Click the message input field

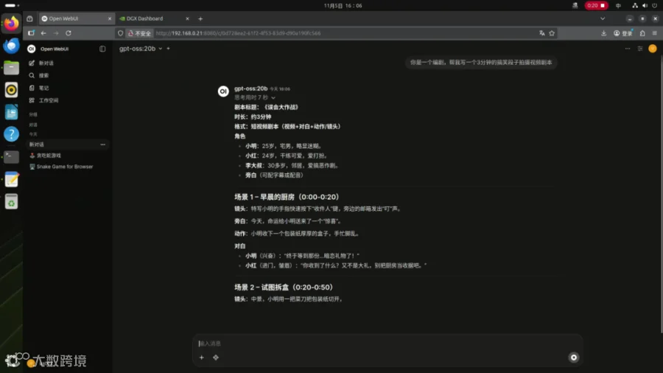click(x=387, y=344)
